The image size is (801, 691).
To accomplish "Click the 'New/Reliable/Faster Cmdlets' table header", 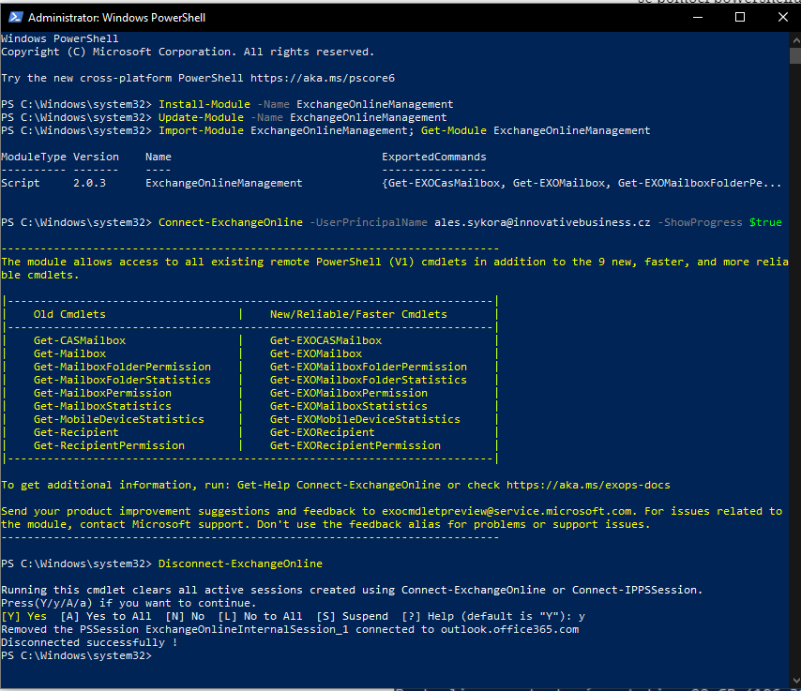I will click(358, 315).
